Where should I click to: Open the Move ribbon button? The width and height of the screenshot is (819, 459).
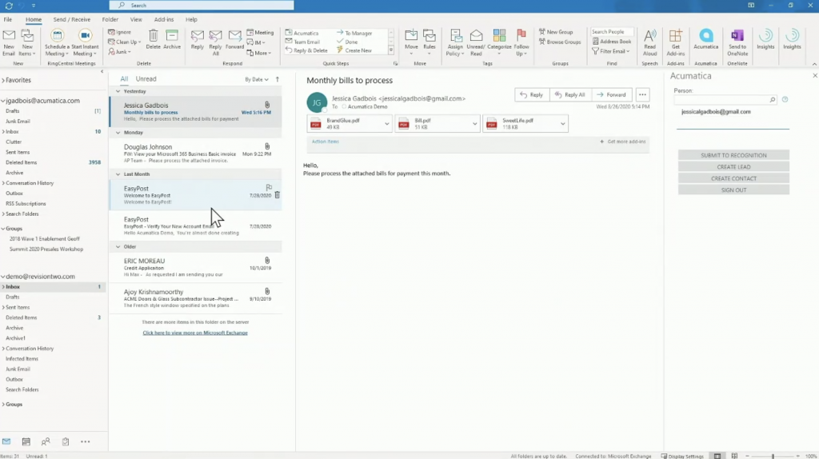[x=411, y=42]
